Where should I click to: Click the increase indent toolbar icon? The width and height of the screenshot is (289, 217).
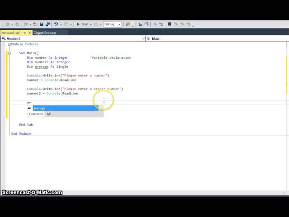click(146, 24)
